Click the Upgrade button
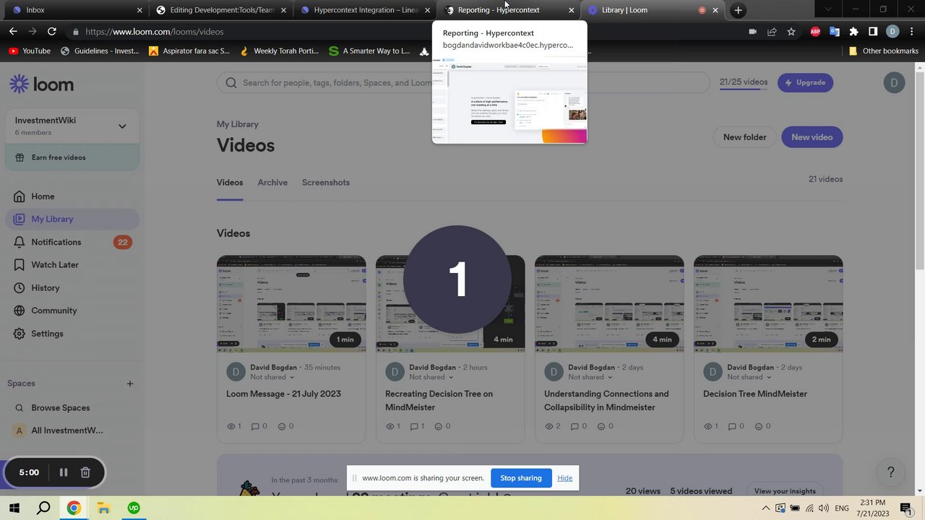This screenshot has height=520, width=925. [805, 82]
